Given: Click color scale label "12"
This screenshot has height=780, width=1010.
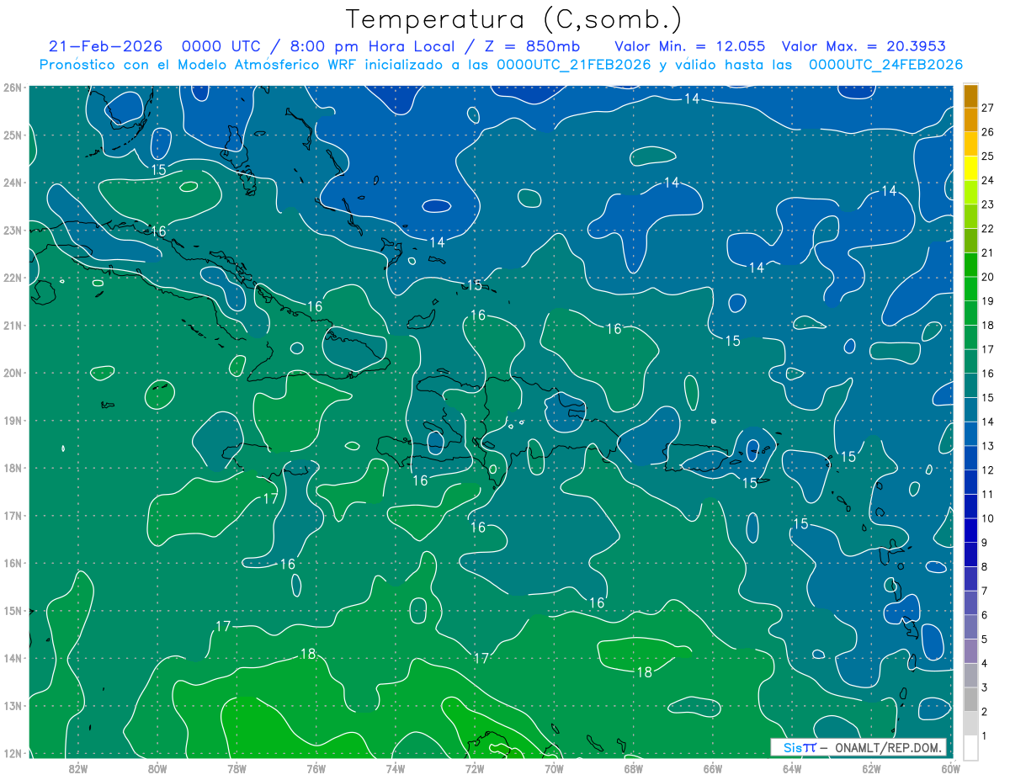Looking at the screenshot, I should click(x=988, y=470).
